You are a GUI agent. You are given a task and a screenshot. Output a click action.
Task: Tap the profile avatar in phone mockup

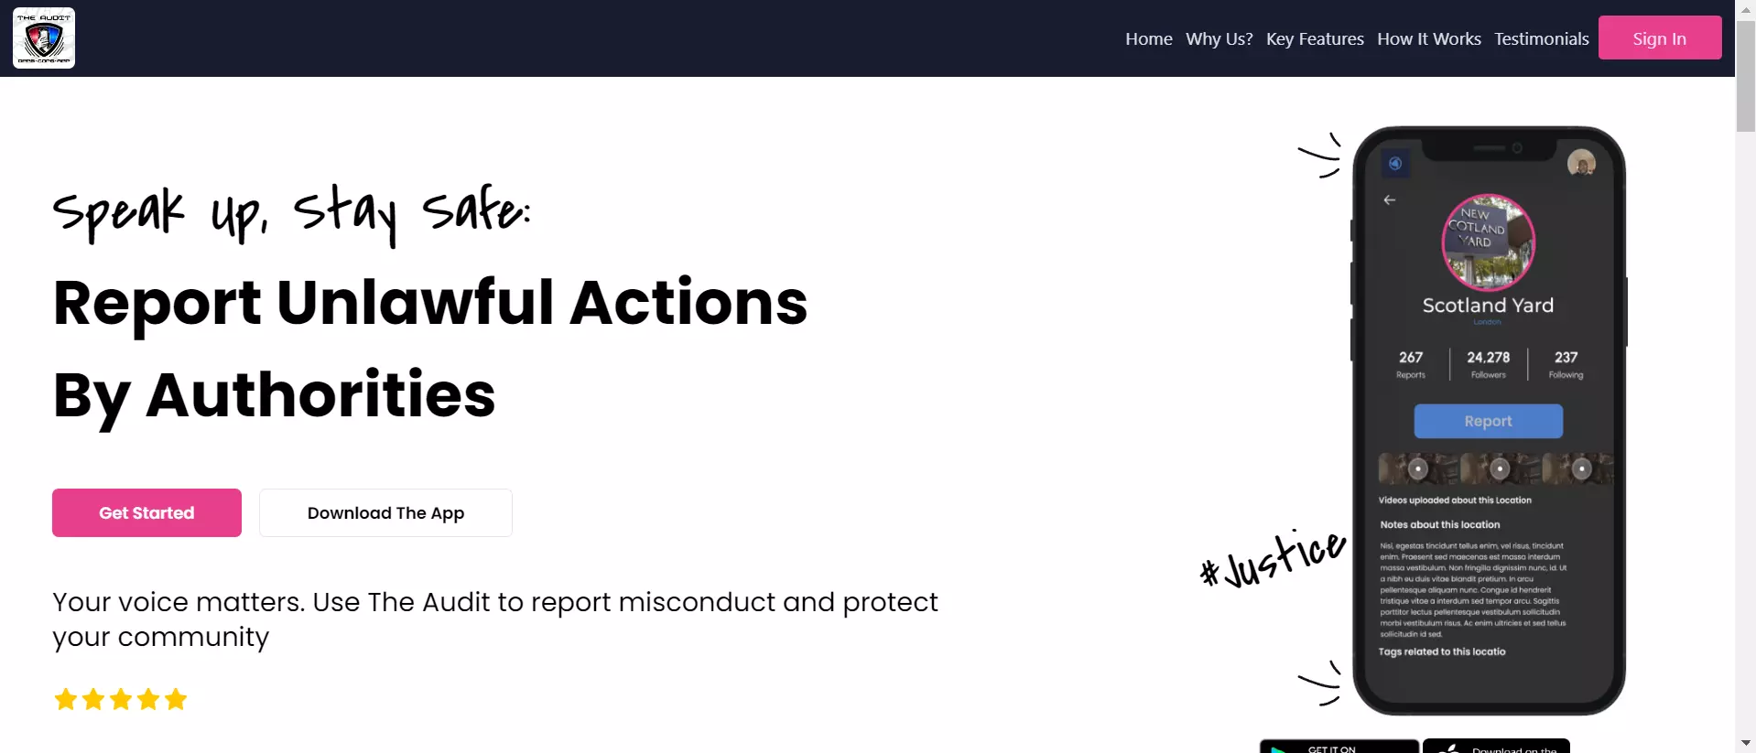1581,163
